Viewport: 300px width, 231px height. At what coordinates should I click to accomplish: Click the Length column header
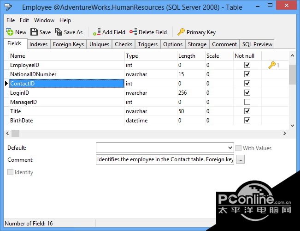pyautogui.click(x=191, y=56)
